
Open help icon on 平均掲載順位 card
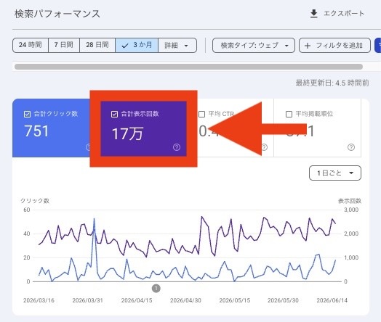pyautogui.click(x=351, y=147)
